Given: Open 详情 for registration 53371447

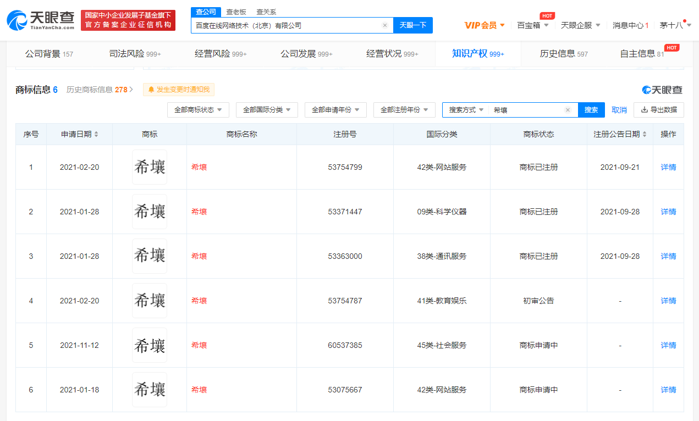Looking at the screenshot, I should 668,212.
